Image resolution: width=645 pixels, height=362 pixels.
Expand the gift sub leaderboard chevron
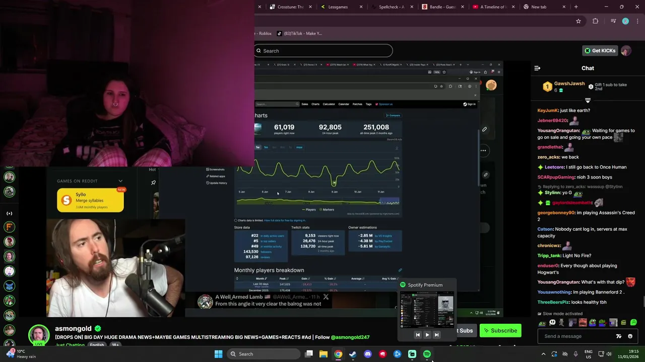click(x=588, y=100)
